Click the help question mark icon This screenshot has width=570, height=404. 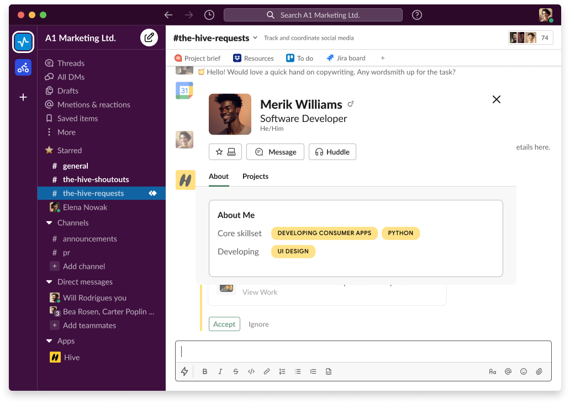tap(417, 15)
